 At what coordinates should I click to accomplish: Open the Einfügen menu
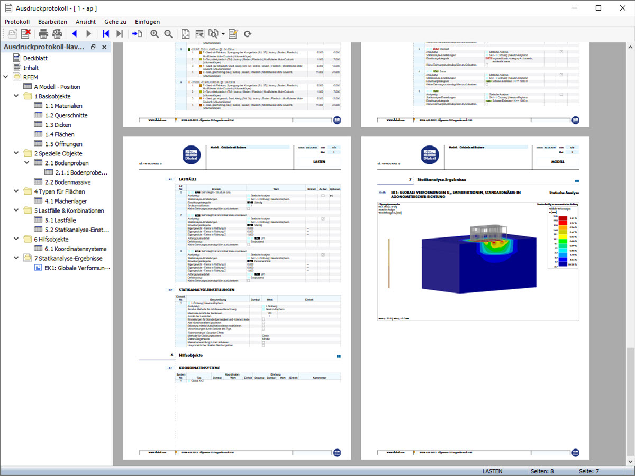[x=147, y=22]
